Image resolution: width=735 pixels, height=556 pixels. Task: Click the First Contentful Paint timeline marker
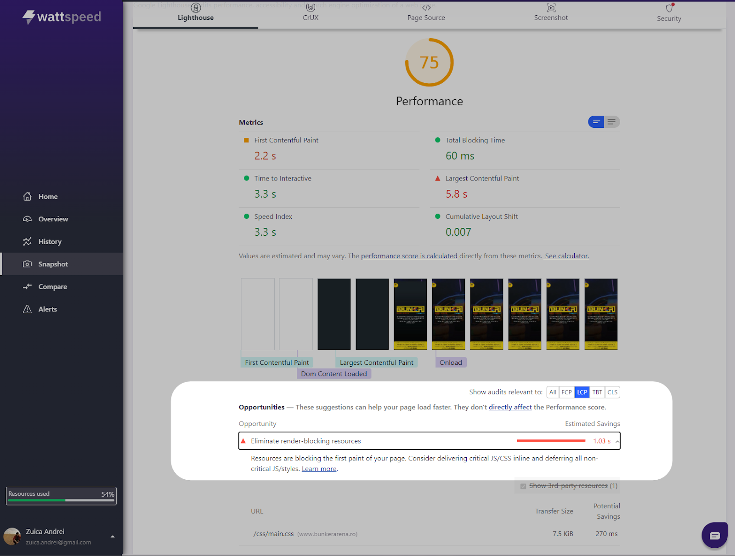coord(277,363)
